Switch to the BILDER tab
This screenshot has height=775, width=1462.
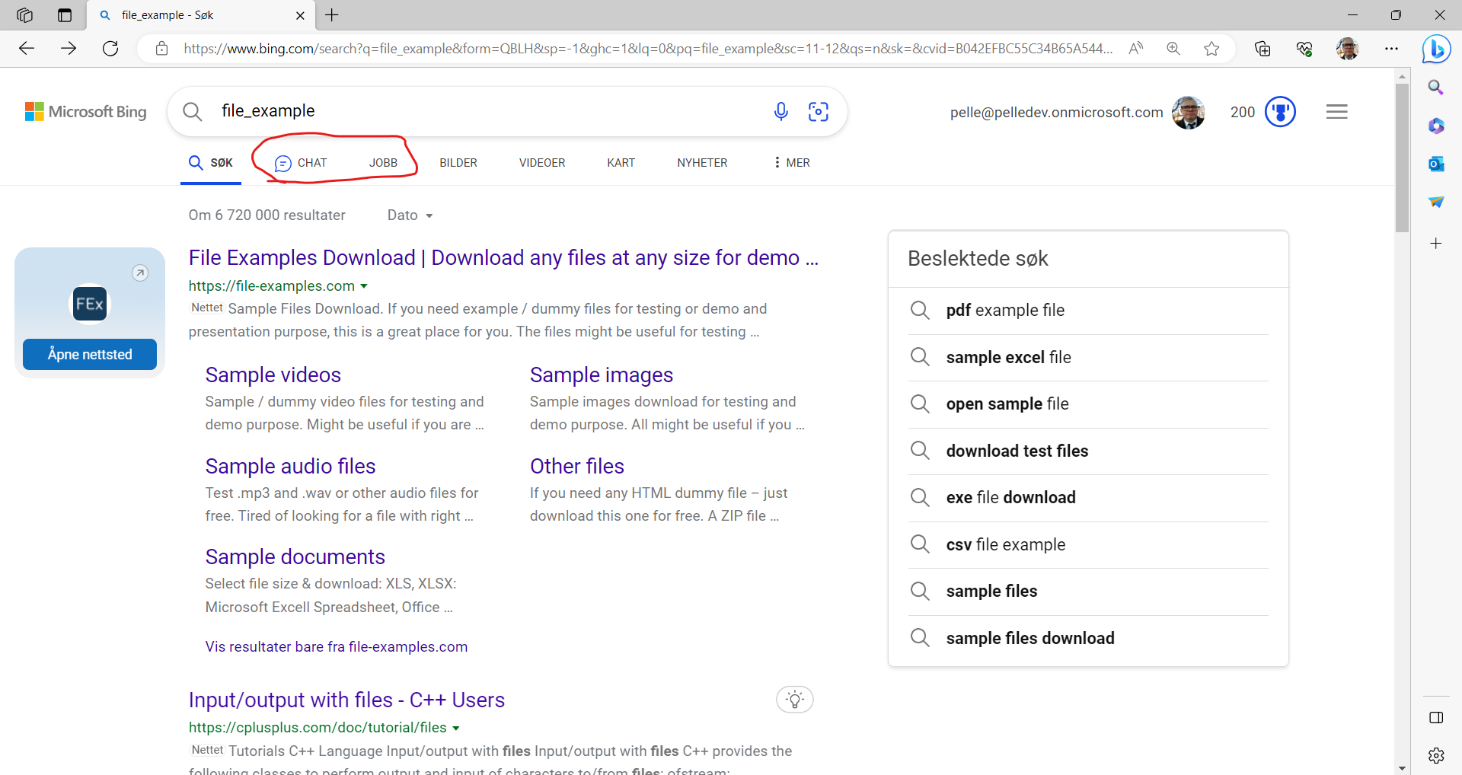click(458, 163)
